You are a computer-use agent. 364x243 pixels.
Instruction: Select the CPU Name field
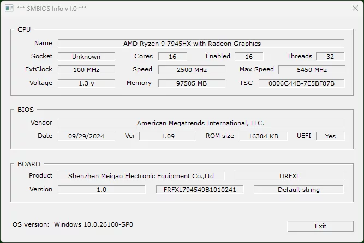(x=201, y=44)
